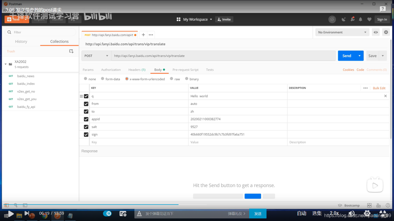Switch to the Params tab
The height and width of the screenshot is (221, 394).
click(88, 70)
